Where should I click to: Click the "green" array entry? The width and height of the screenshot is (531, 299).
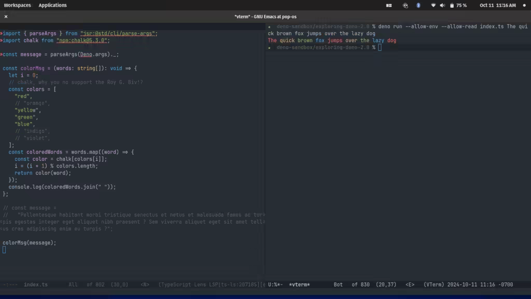click(x=26, y=117)
